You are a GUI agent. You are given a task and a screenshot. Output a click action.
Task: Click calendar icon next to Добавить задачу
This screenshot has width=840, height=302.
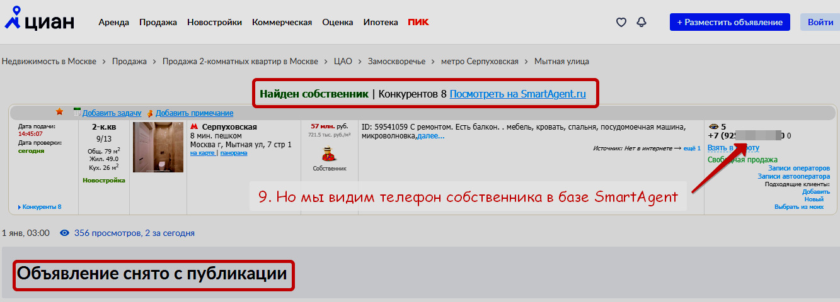[x=77, y=112]
